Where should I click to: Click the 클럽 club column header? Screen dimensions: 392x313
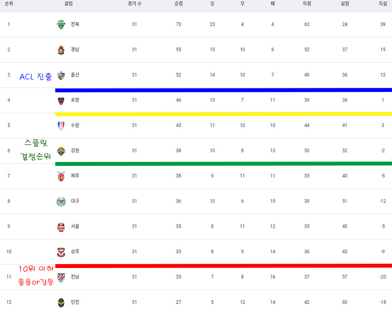click(69, 4)
